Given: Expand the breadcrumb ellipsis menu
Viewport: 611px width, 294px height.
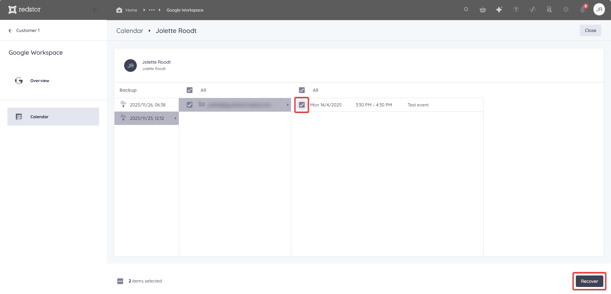Looking at the screenshot, I should pos(152,10).
